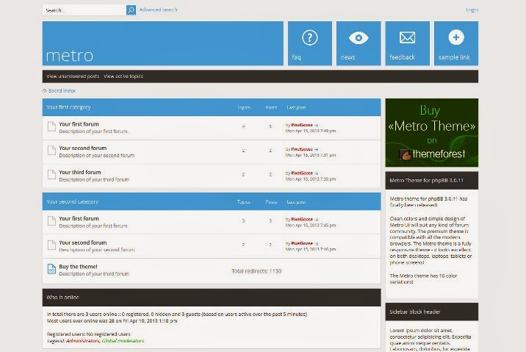Image resolution: width=526 pixels, height=352 pixels.
Task: Select View active topics
Action: [x=123, y=76]
